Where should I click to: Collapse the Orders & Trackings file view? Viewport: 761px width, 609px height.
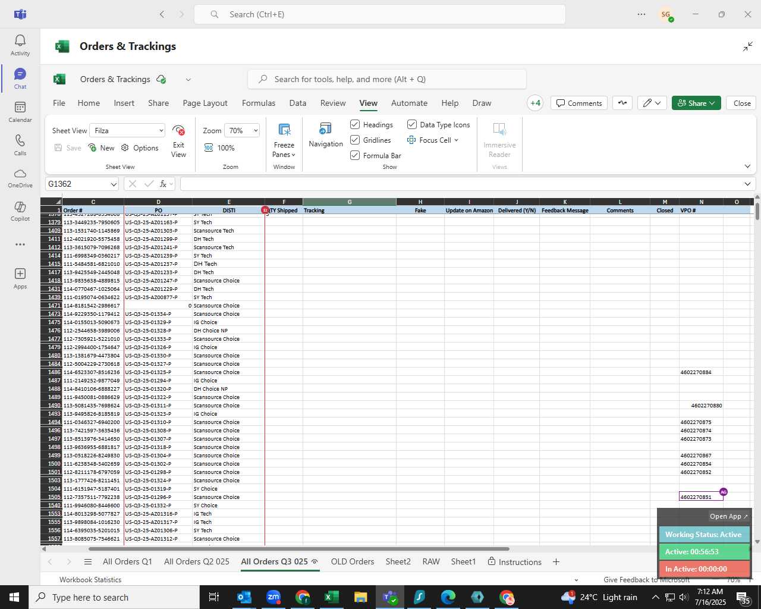click(748, 46)
